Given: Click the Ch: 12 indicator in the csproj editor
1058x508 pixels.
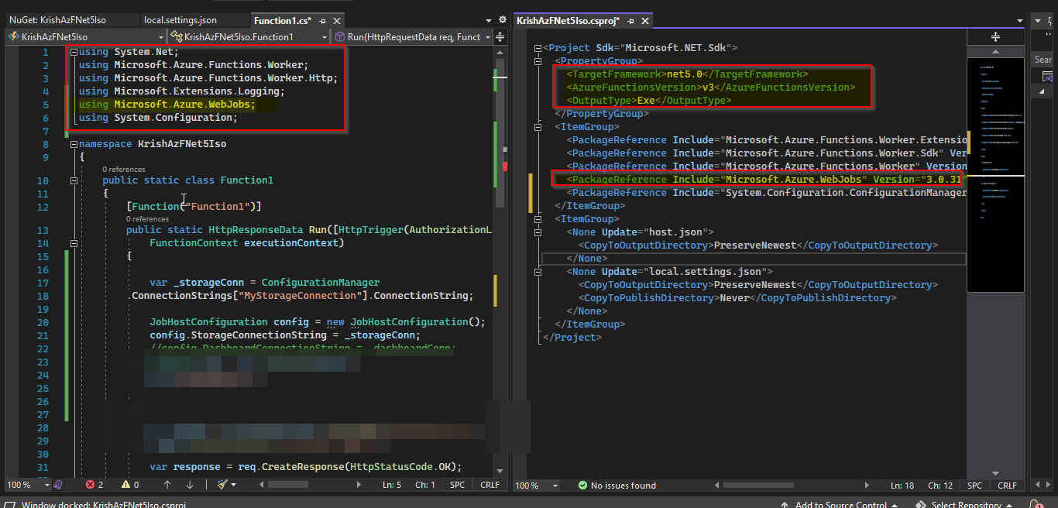Looking at the screenshot, I should [939, 486].
